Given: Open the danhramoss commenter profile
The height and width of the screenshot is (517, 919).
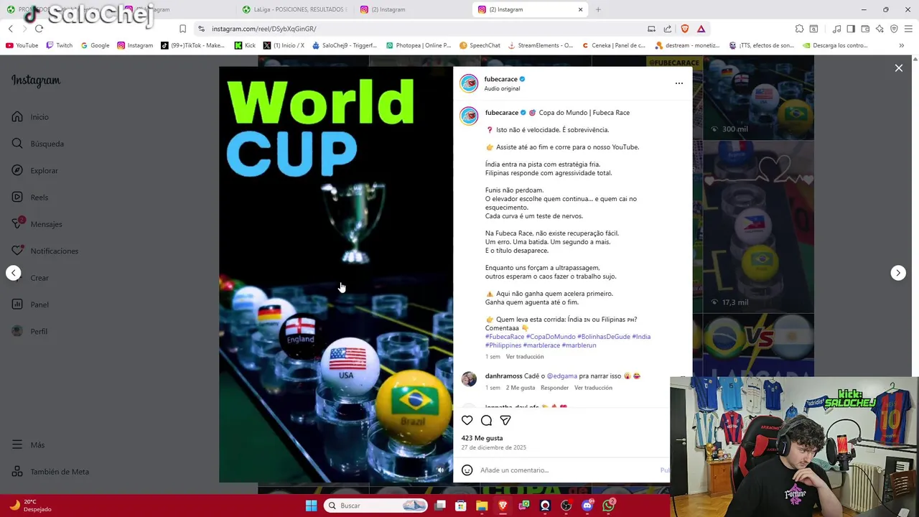Looking at the screenshot, I should click(x=503, y=376).
